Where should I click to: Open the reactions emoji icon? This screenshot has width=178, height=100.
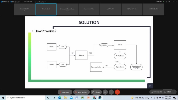[106, 92]
